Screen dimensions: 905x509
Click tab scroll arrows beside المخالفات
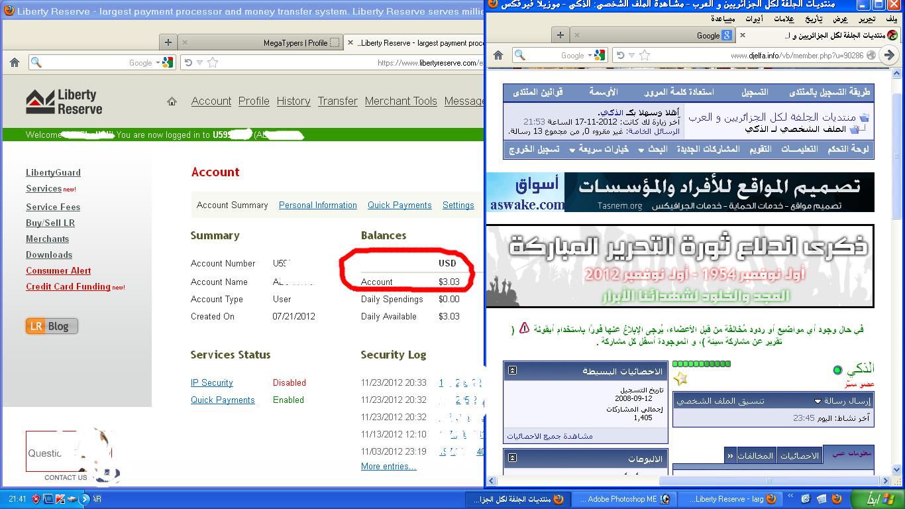point(730,455)
